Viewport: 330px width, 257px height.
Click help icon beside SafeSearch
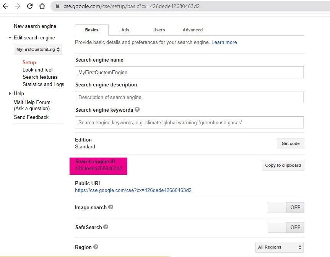106,227
